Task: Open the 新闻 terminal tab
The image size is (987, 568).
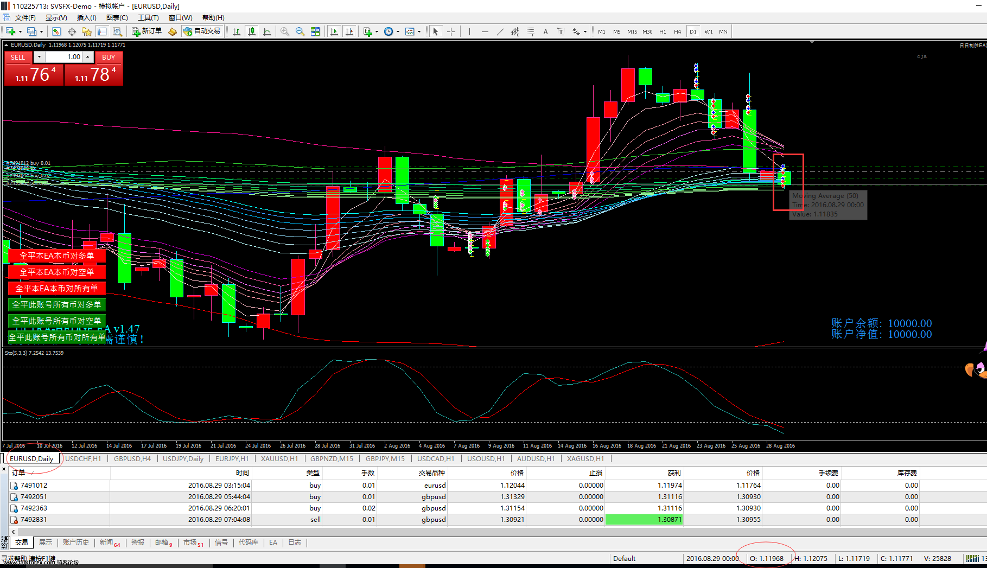Action: [109, 543]
